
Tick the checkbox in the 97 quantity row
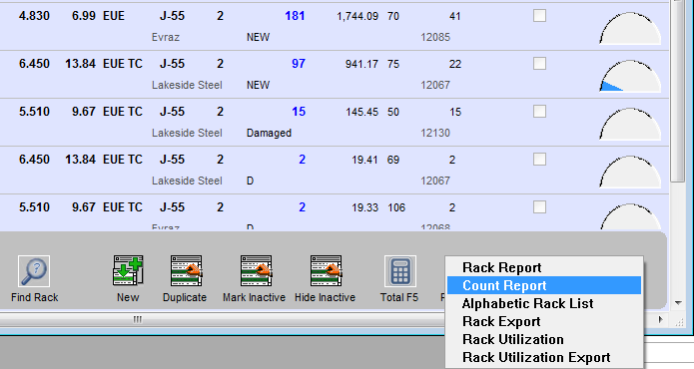tap(539, 63)
